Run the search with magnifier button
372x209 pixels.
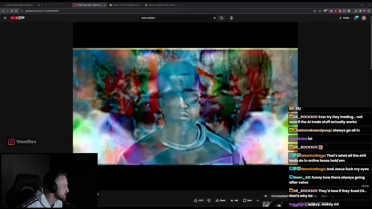pos(221,18)
